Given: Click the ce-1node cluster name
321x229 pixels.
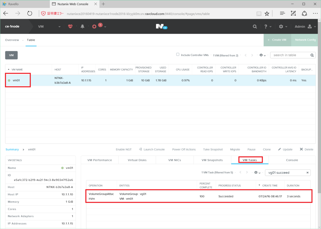Looking at the screenshot, I should tap(12, 26).
